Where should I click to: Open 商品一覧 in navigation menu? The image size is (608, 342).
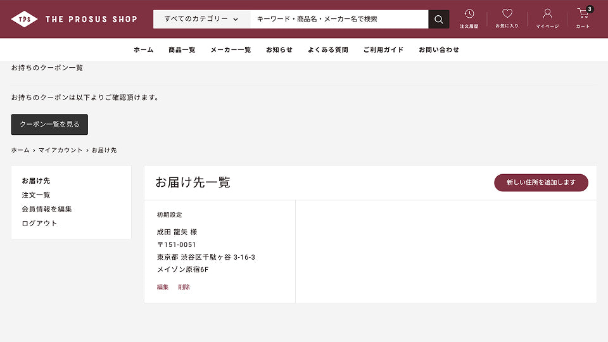tap(182, 49)
